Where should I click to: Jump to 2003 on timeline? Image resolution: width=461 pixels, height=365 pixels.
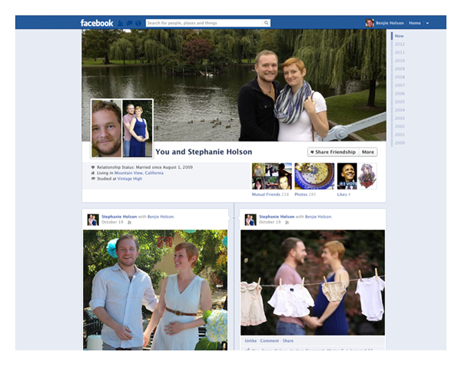(x=400, y=118)
